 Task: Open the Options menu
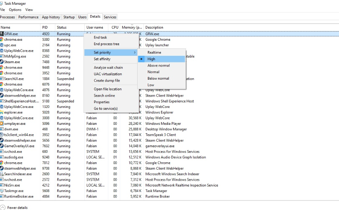(x=15, y=10)
